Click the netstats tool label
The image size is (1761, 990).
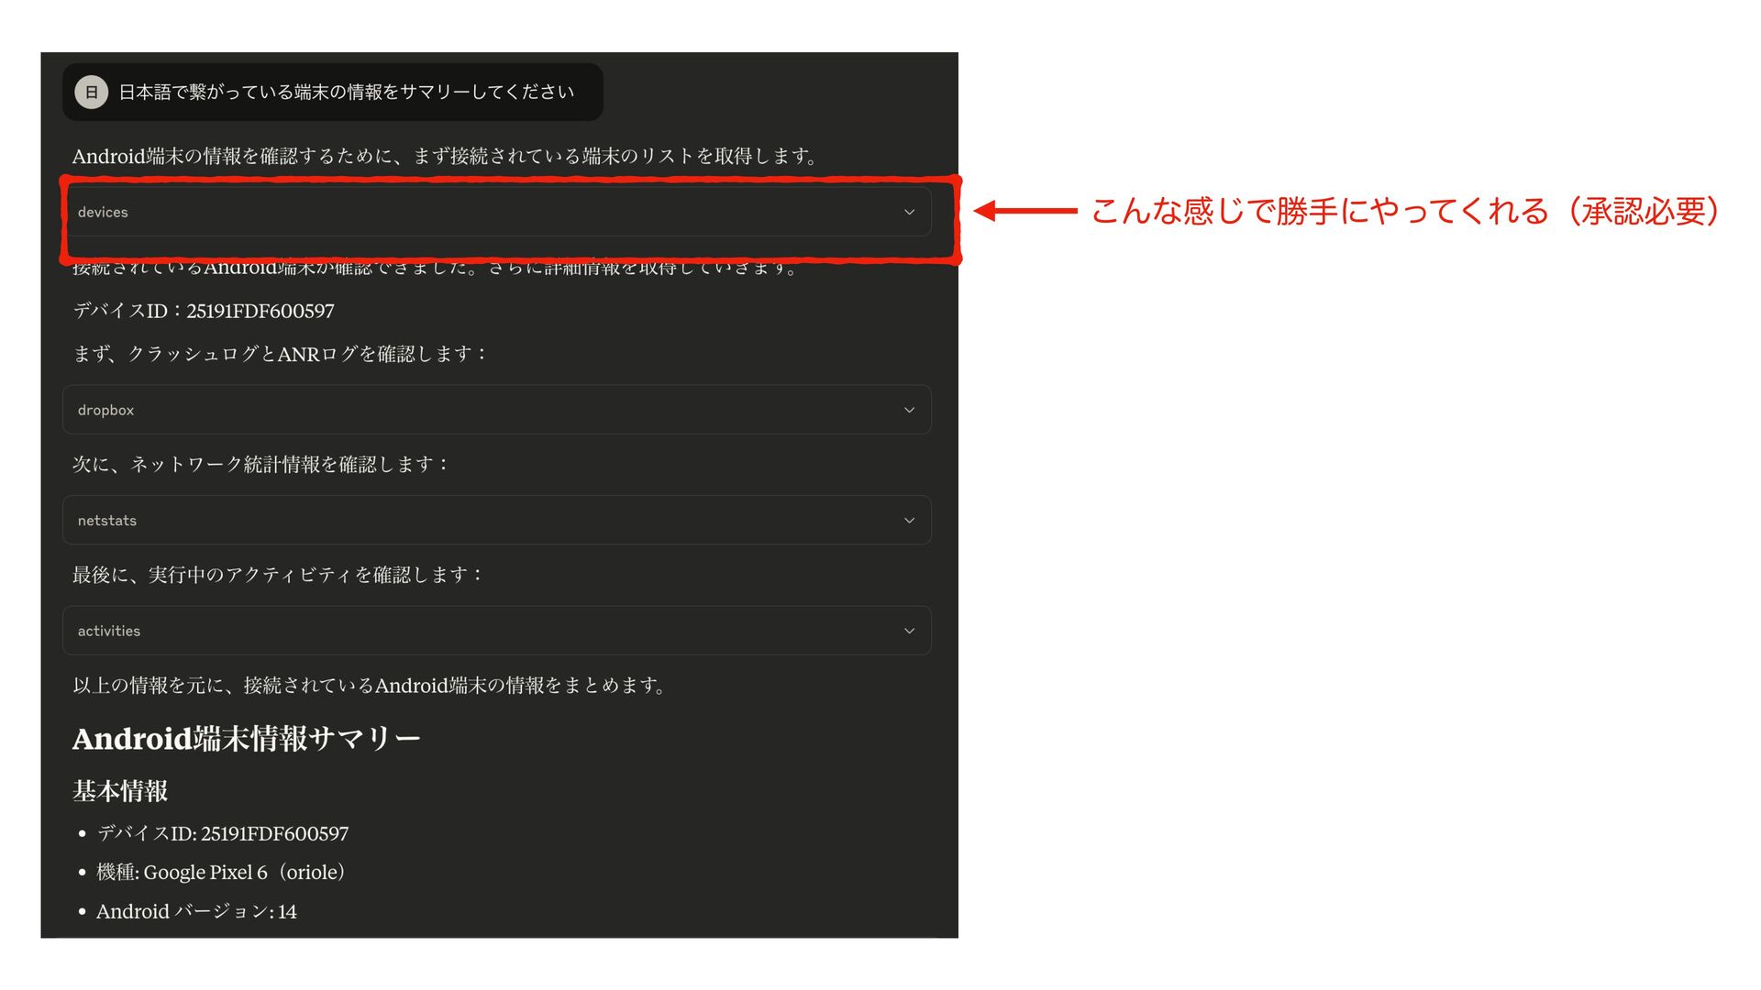coord(106,520)
